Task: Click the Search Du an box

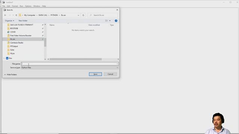Action: point(103,15)
